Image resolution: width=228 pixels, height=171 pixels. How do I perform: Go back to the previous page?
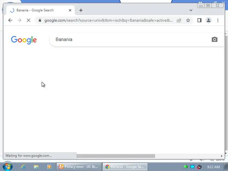(x=10, y=20)
